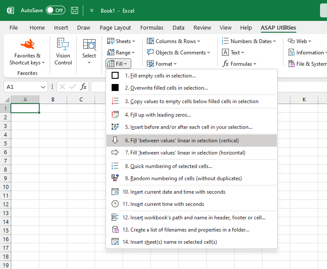Choose Fill between values linear vertical
The width and height of the screenshot is (327, 269).
[191, 141]
